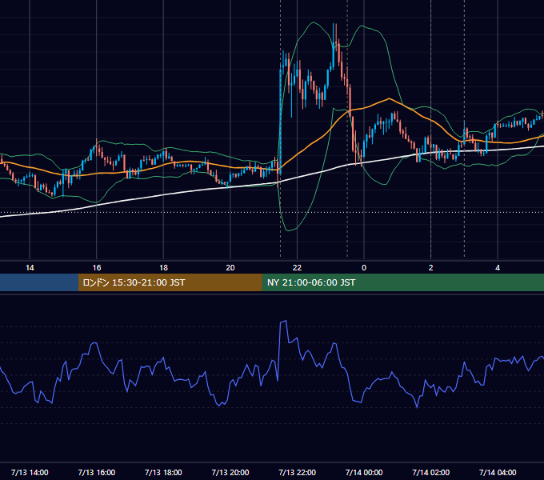This screenshot has width=544, height=480.
Task: Click the 16 hour axis label
Action: 97,268
